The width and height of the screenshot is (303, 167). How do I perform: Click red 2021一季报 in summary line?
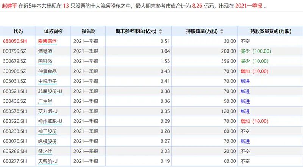249,6
